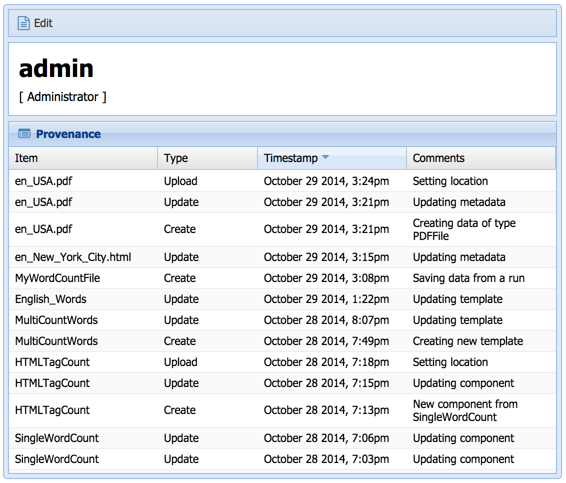
Task: Select SingleWordCount row at 7:06pm
Action: (57, 438)
